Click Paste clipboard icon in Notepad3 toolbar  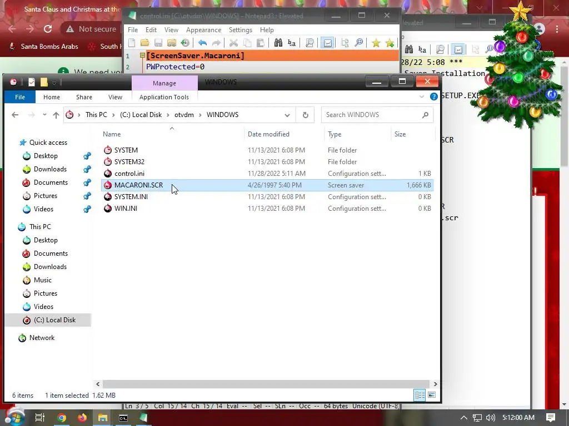coord(260,43)
